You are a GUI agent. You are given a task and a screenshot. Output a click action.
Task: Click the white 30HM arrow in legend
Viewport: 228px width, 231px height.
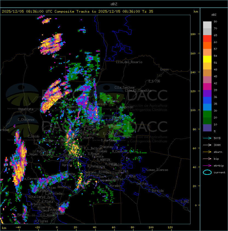click(x=207, y=145)
